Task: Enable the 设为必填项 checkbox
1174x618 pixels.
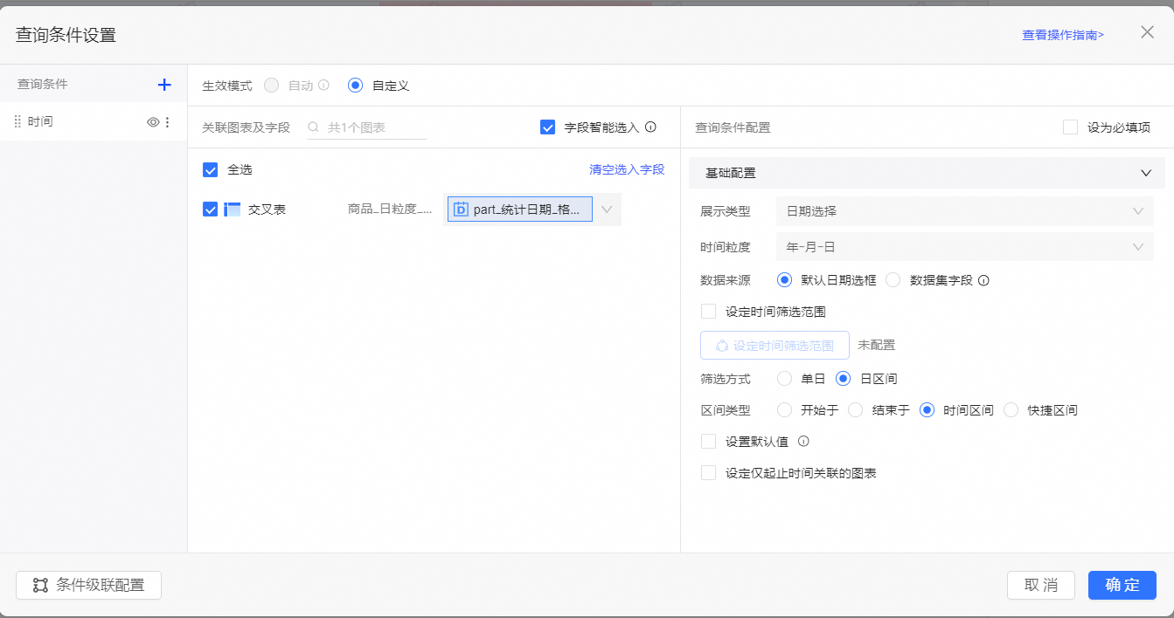Action: [x=1070, y=127]
